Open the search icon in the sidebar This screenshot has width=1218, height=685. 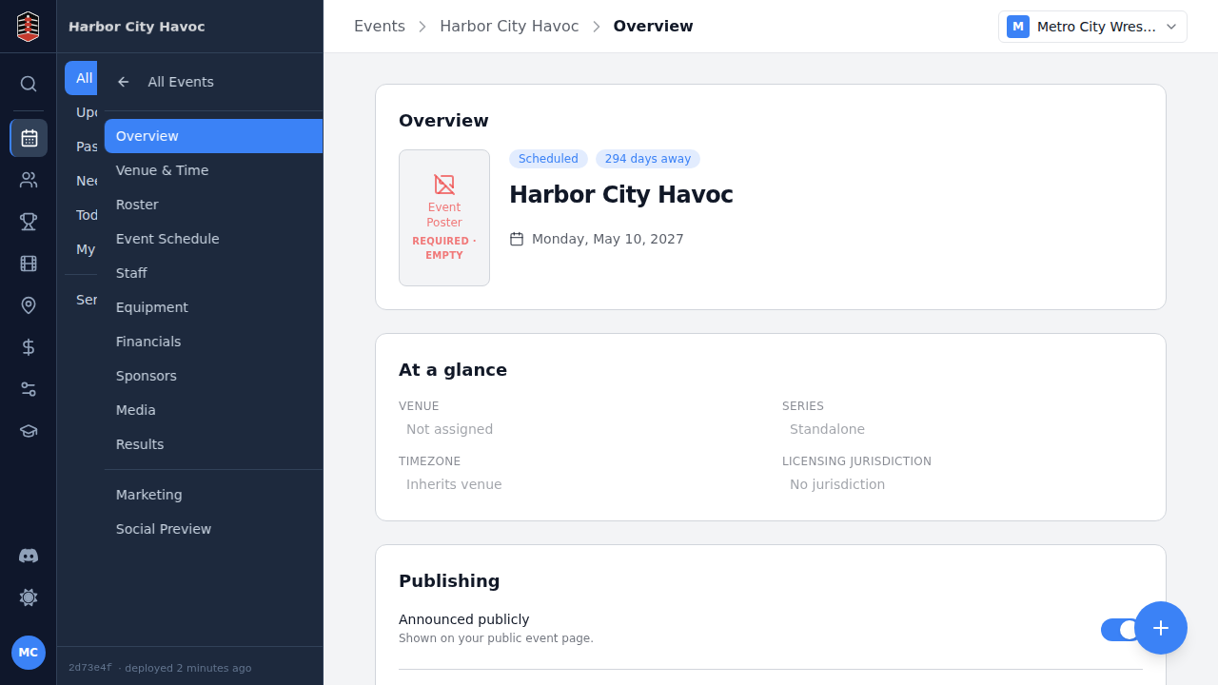pyautogui.click(x=29, y=84)
